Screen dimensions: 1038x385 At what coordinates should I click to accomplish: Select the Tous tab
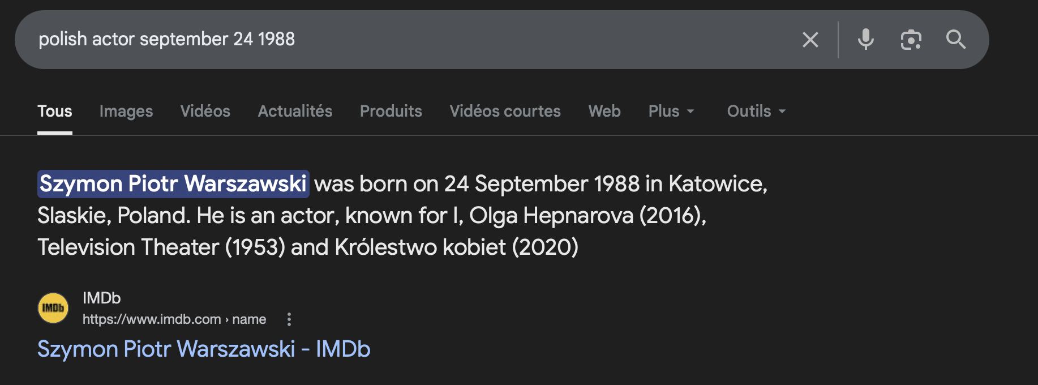pos(55,111)
